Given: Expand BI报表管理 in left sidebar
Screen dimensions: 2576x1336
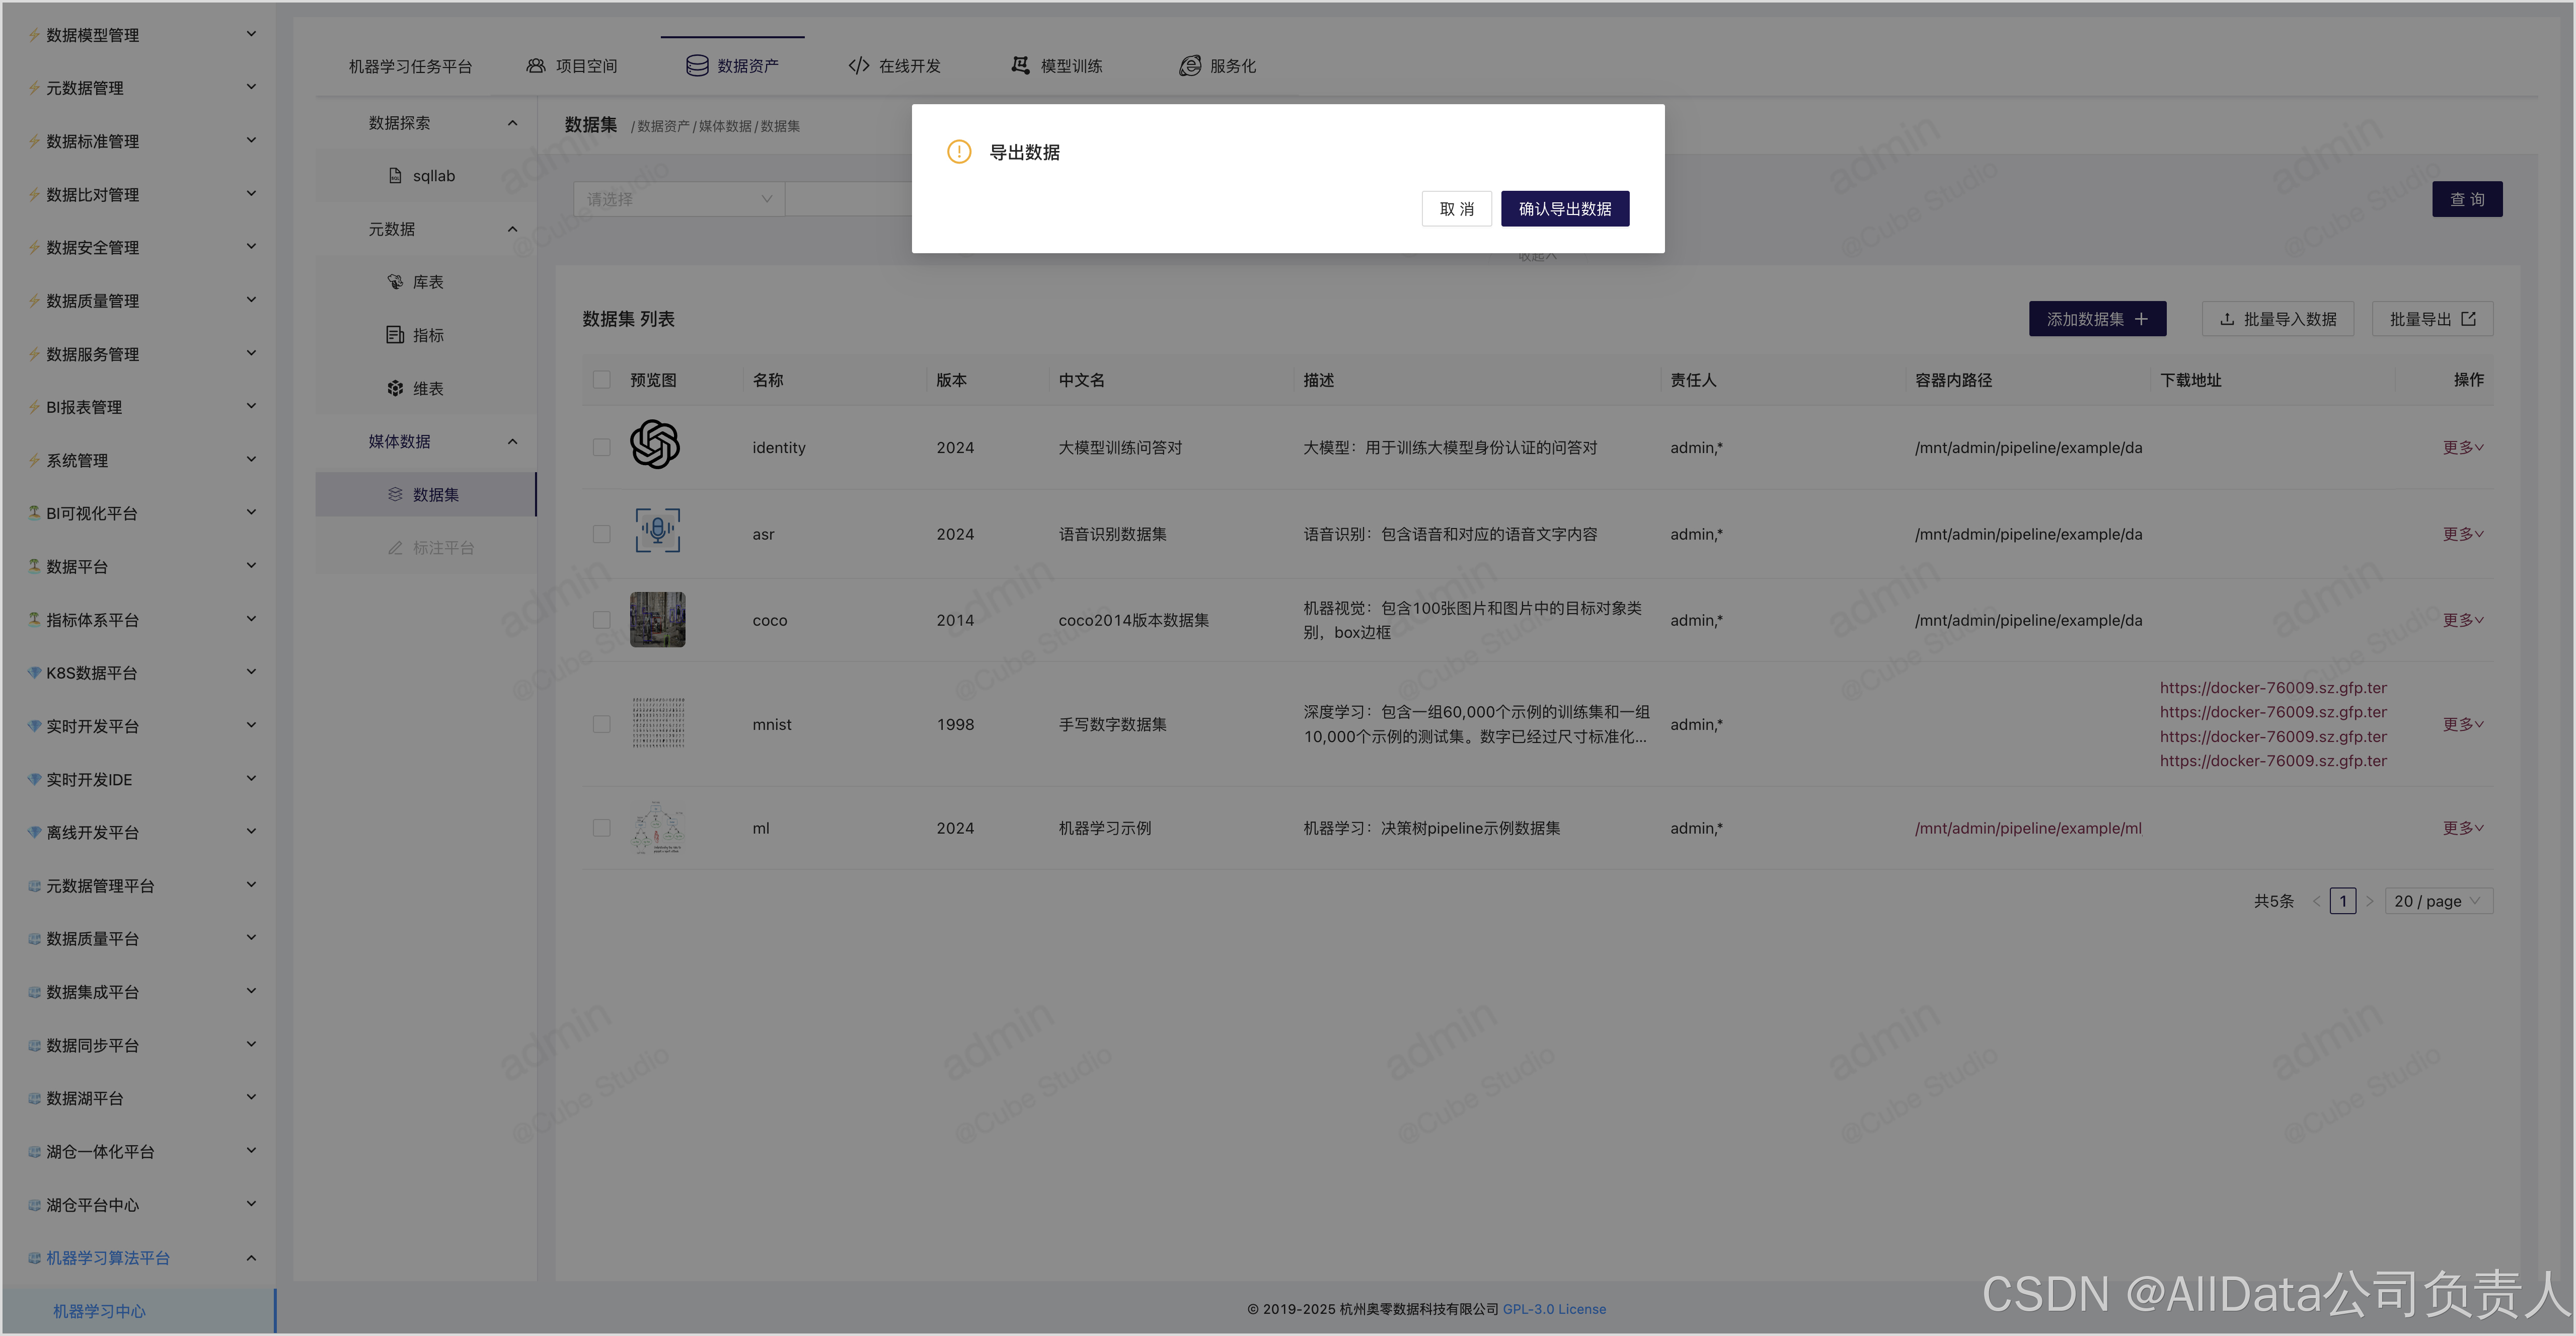Looking at the screenshot, I should 140,407.
